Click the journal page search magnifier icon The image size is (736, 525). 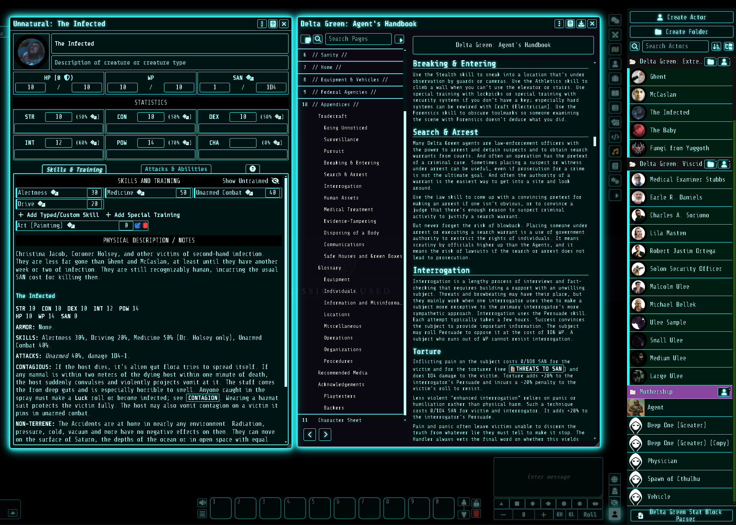(318, 39)
